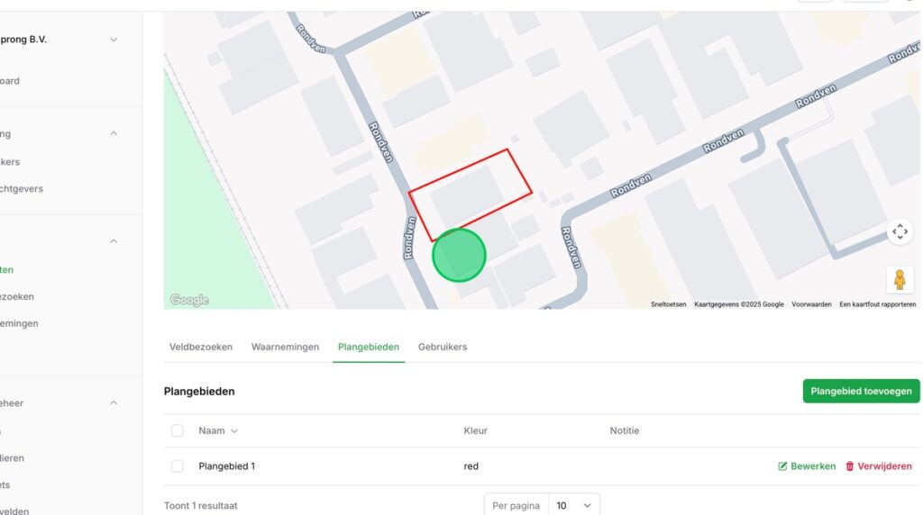Collapse the company selector chevron in sidebar
The image size is (923, 515).
pos(114,40)
